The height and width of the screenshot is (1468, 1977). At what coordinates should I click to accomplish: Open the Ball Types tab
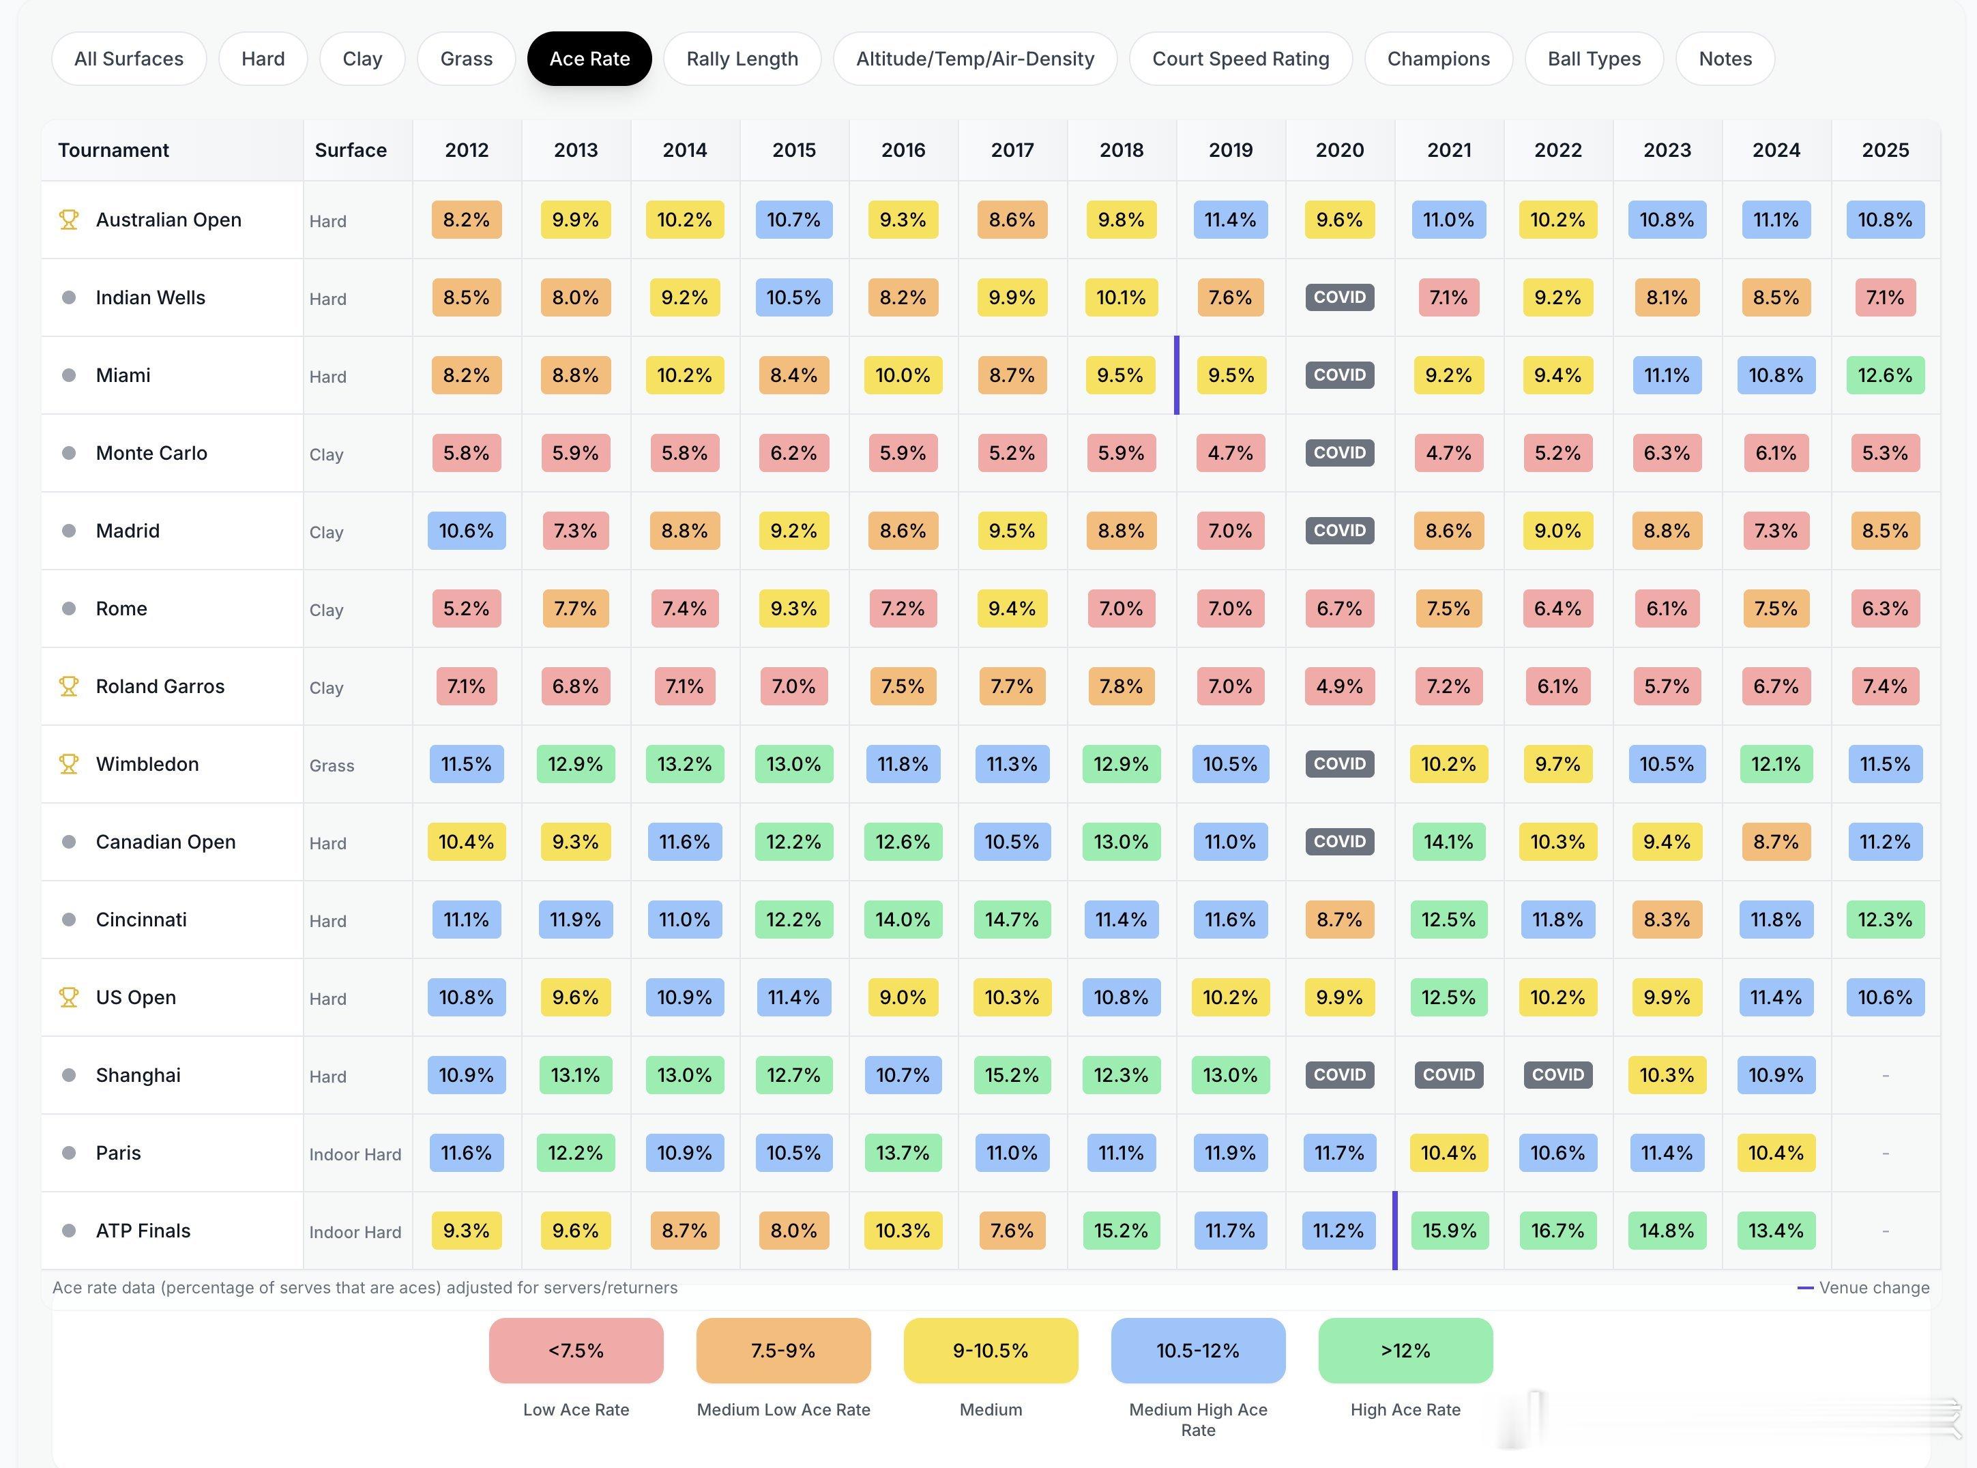tap(1594, 59)
